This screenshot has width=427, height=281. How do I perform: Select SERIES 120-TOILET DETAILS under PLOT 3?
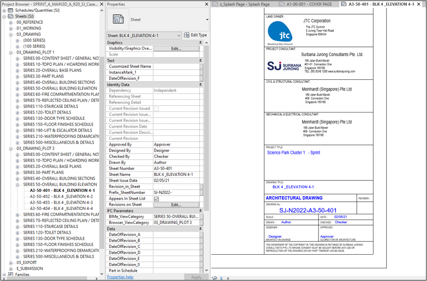pos(47,232)
